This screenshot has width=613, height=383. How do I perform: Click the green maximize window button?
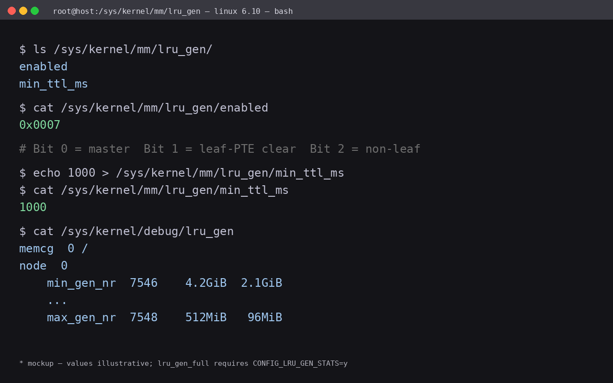pos(34,11)
